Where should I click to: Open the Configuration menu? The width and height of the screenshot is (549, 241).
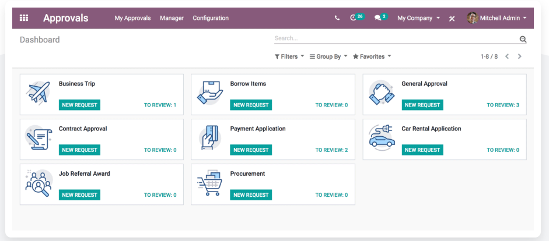[211, 18]
